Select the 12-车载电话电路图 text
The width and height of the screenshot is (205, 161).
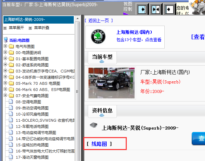32,126
